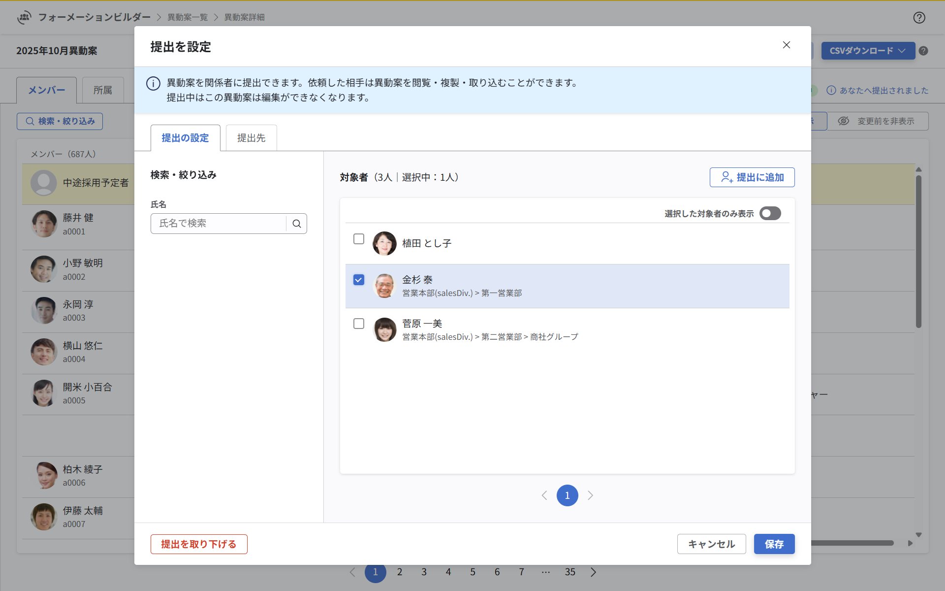Go to next page in dialog pagination
Image resolution: width=945 pixels, height=591 pixels.
[x=590, y=495]
